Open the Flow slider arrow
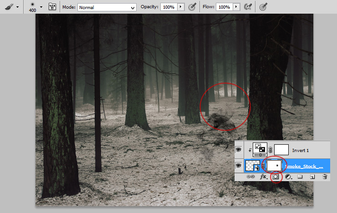The height and width of the screenshot is (213, 337). click(236, 7)
